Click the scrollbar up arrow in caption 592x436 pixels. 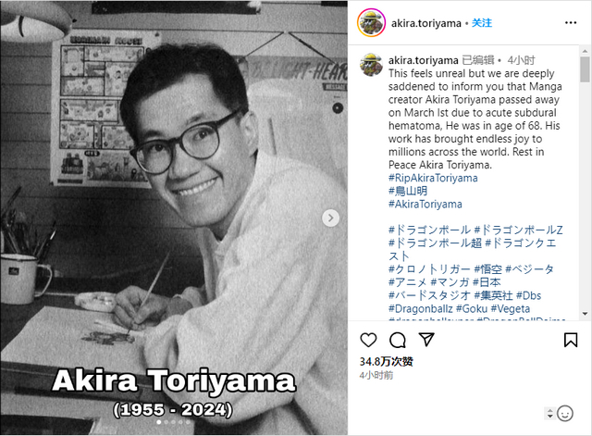click(x=585, y=51)
